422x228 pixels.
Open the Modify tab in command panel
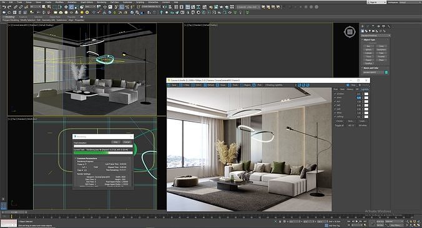(x=368, y=26)
